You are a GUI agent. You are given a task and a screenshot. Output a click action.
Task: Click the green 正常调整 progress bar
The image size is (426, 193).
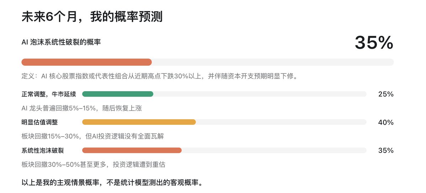(118, 94)
